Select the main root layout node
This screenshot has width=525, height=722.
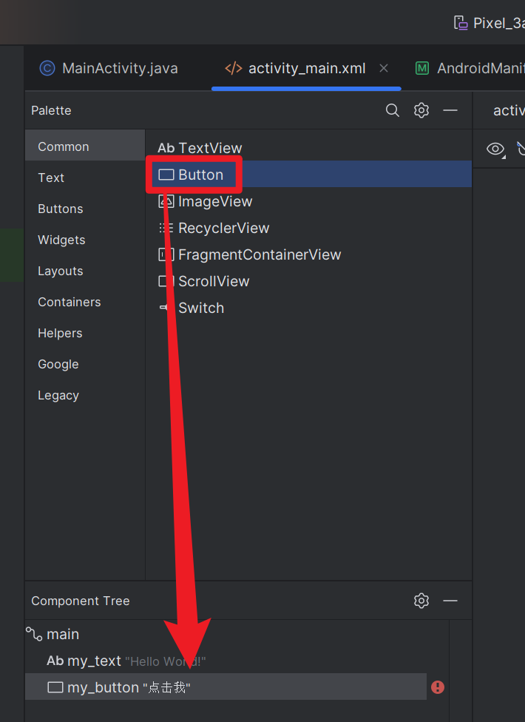coord(62,634)
